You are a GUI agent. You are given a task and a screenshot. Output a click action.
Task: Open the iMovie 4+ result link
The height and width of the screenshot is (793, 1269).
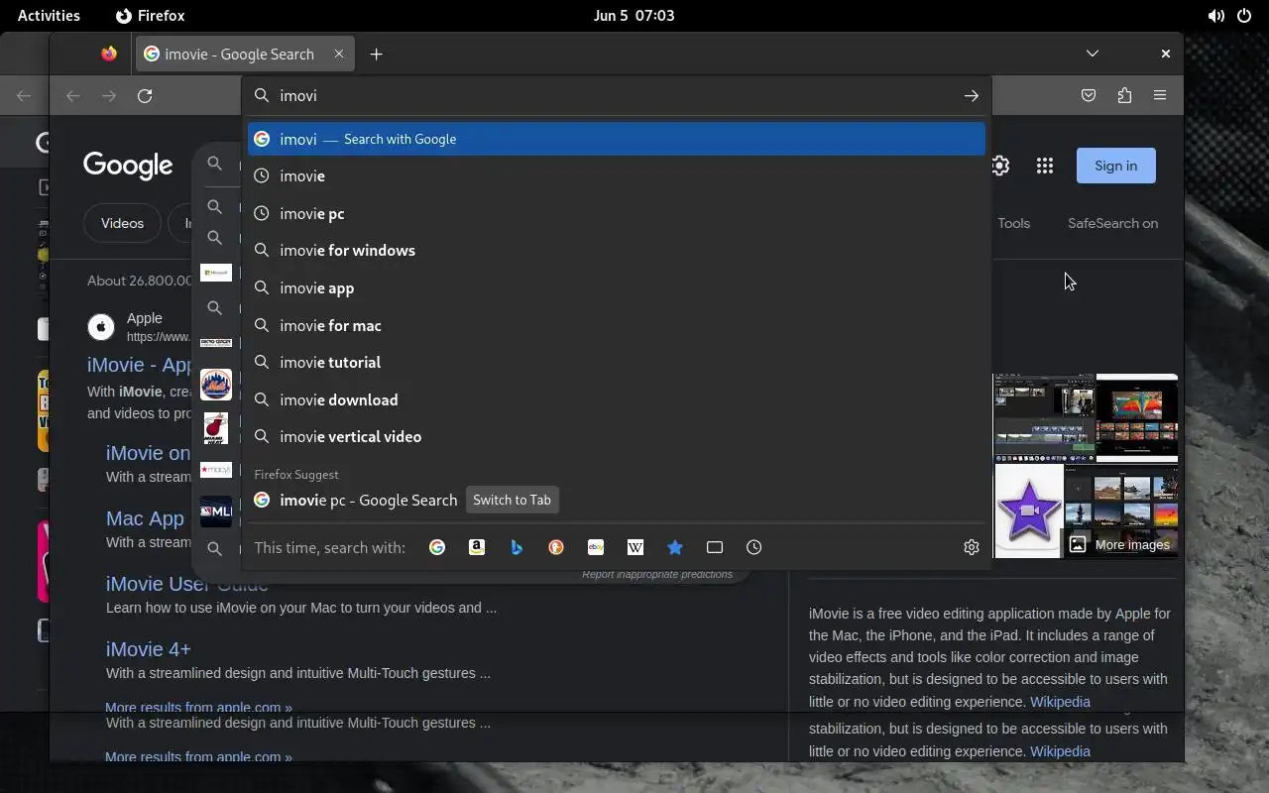pyautogui.click(x=148, y=649)
